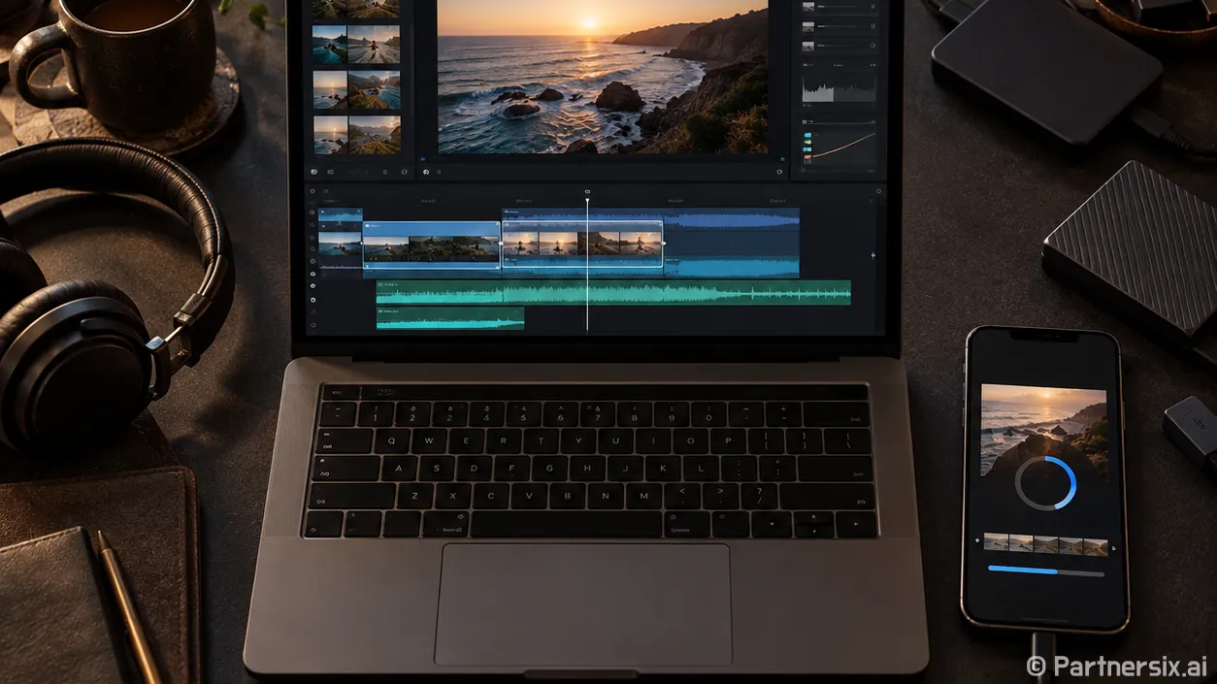Select the first blue-bordered coastal video clip
This screenshot has height=684, width=1217.
(432, 244)
